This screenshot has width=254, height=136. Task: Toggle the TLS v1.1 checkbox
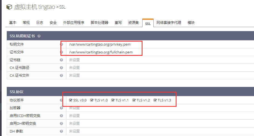[x=113, y=100]
